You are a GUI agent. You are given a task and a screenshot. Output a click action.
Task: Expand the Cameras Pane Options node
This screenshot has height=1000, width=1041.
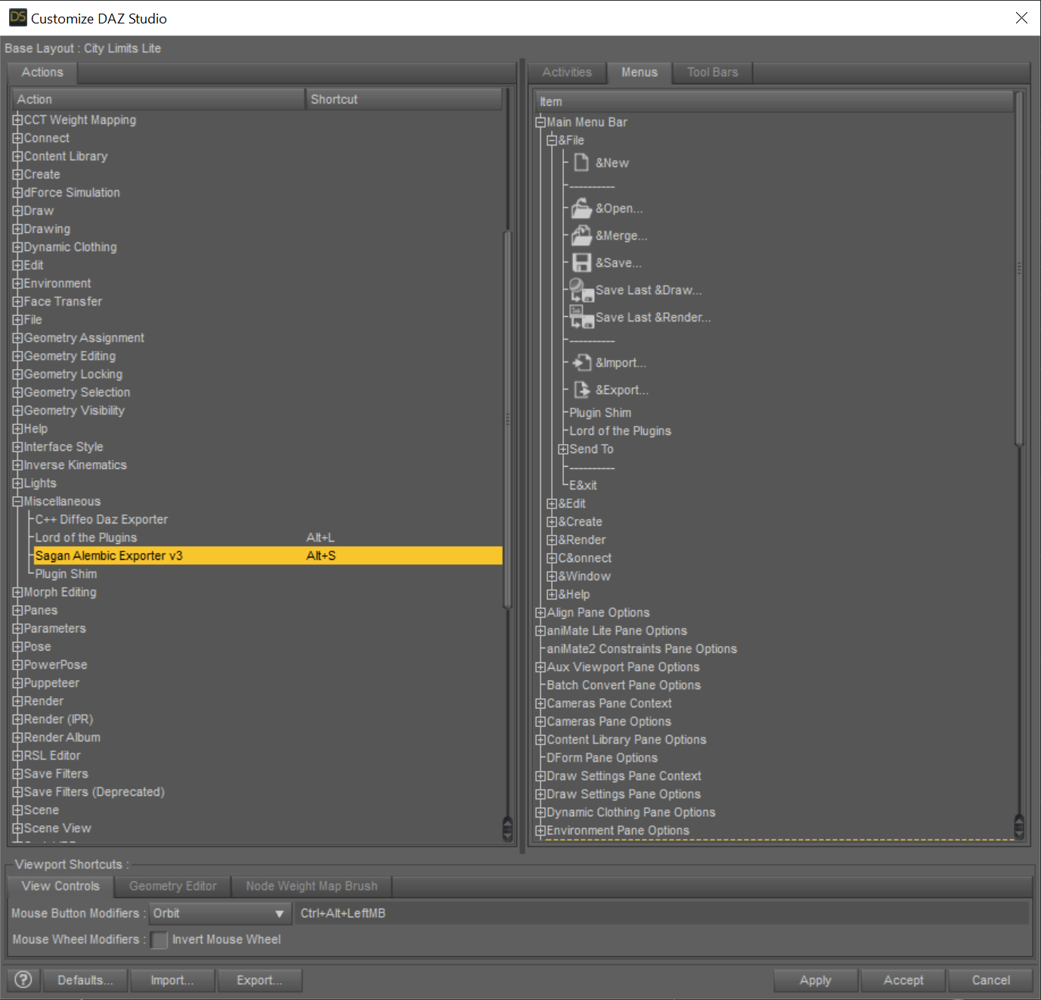541,721
